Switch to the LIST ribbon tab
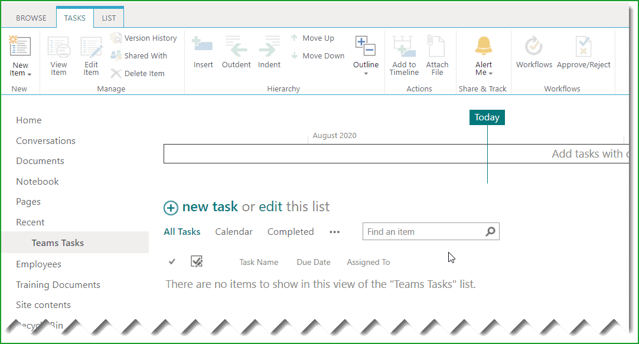Screen dimensions: 639x344 click(108, 17)
